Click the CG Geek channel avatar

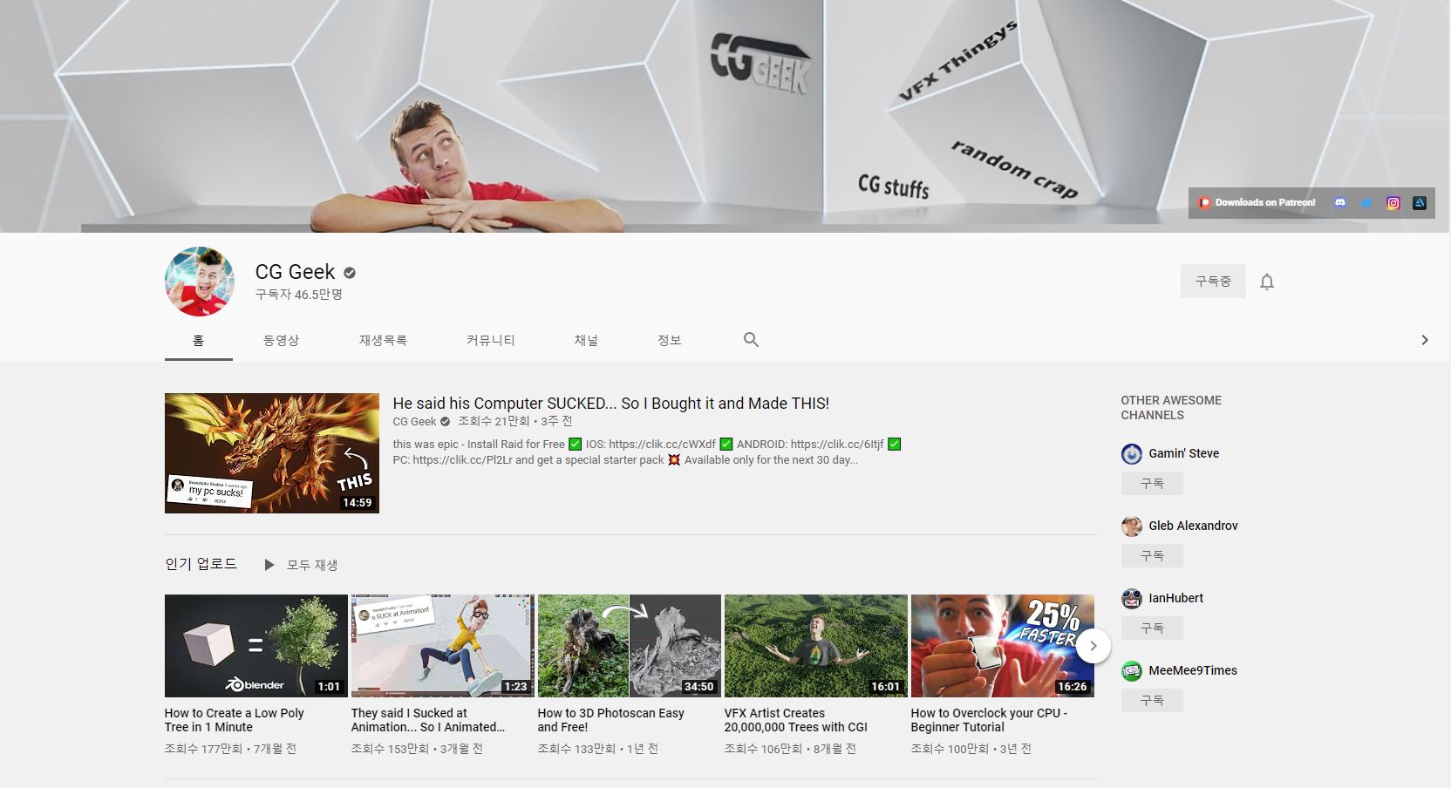(x=200, y=282)
